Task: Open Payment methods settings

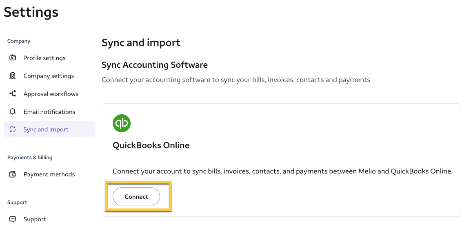Action: [49, 174]
